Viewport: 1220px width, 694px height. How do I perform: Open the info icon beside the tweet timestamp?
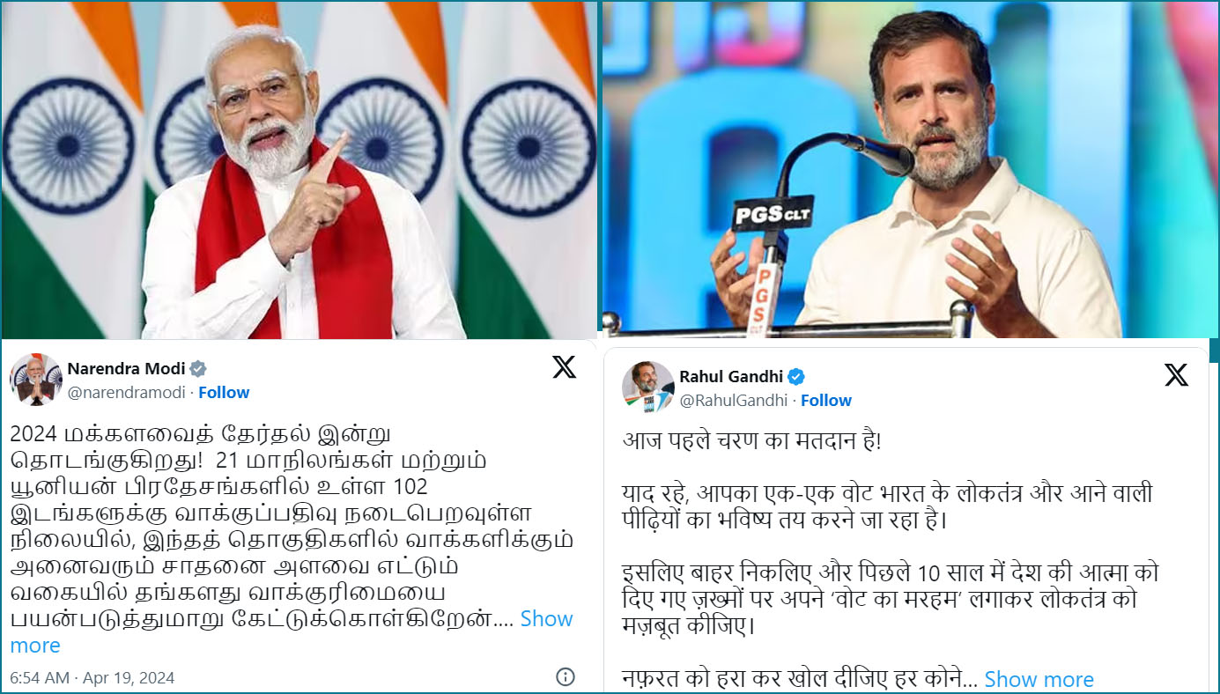coord(566,676)
